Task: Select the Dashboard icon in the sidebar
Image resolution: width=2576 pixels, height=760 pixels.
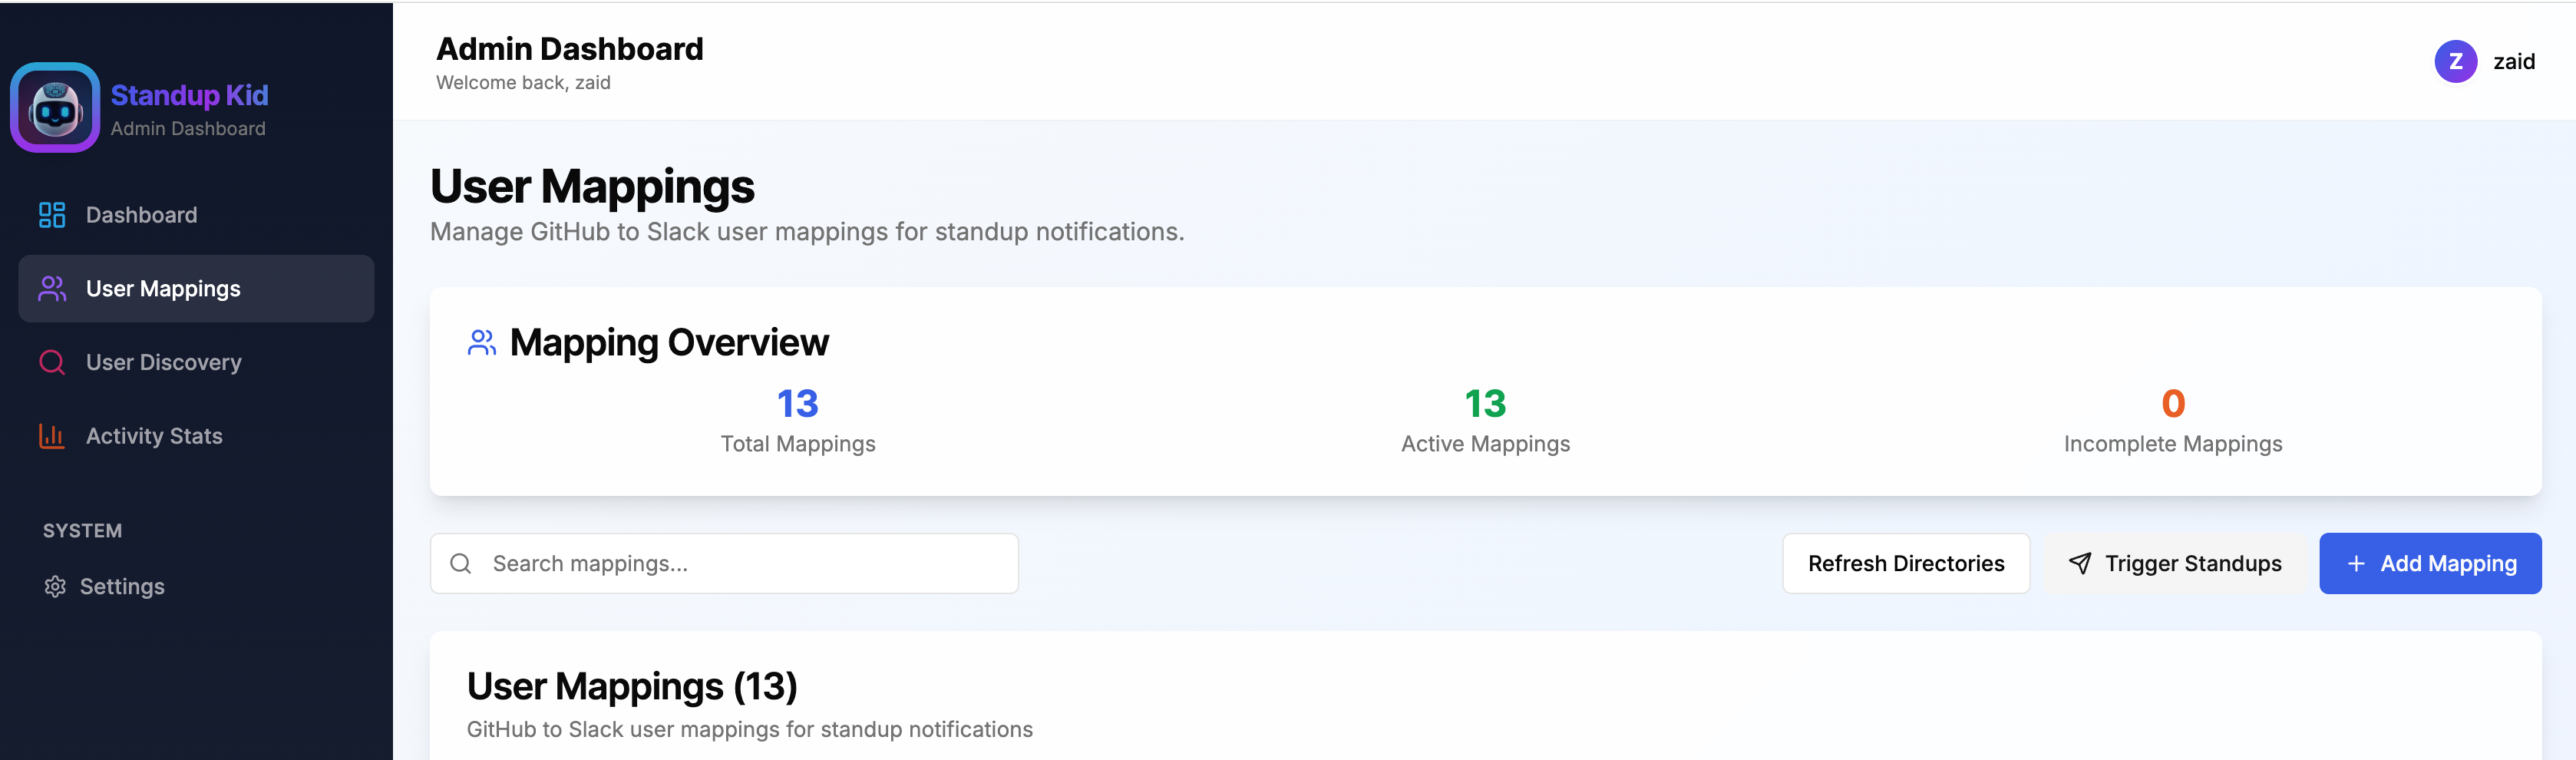Action: (x=52, y=214)
